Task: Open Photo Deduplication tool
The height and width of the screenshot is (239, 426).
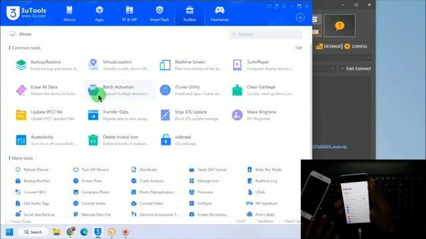Action: tap(152, 192)
